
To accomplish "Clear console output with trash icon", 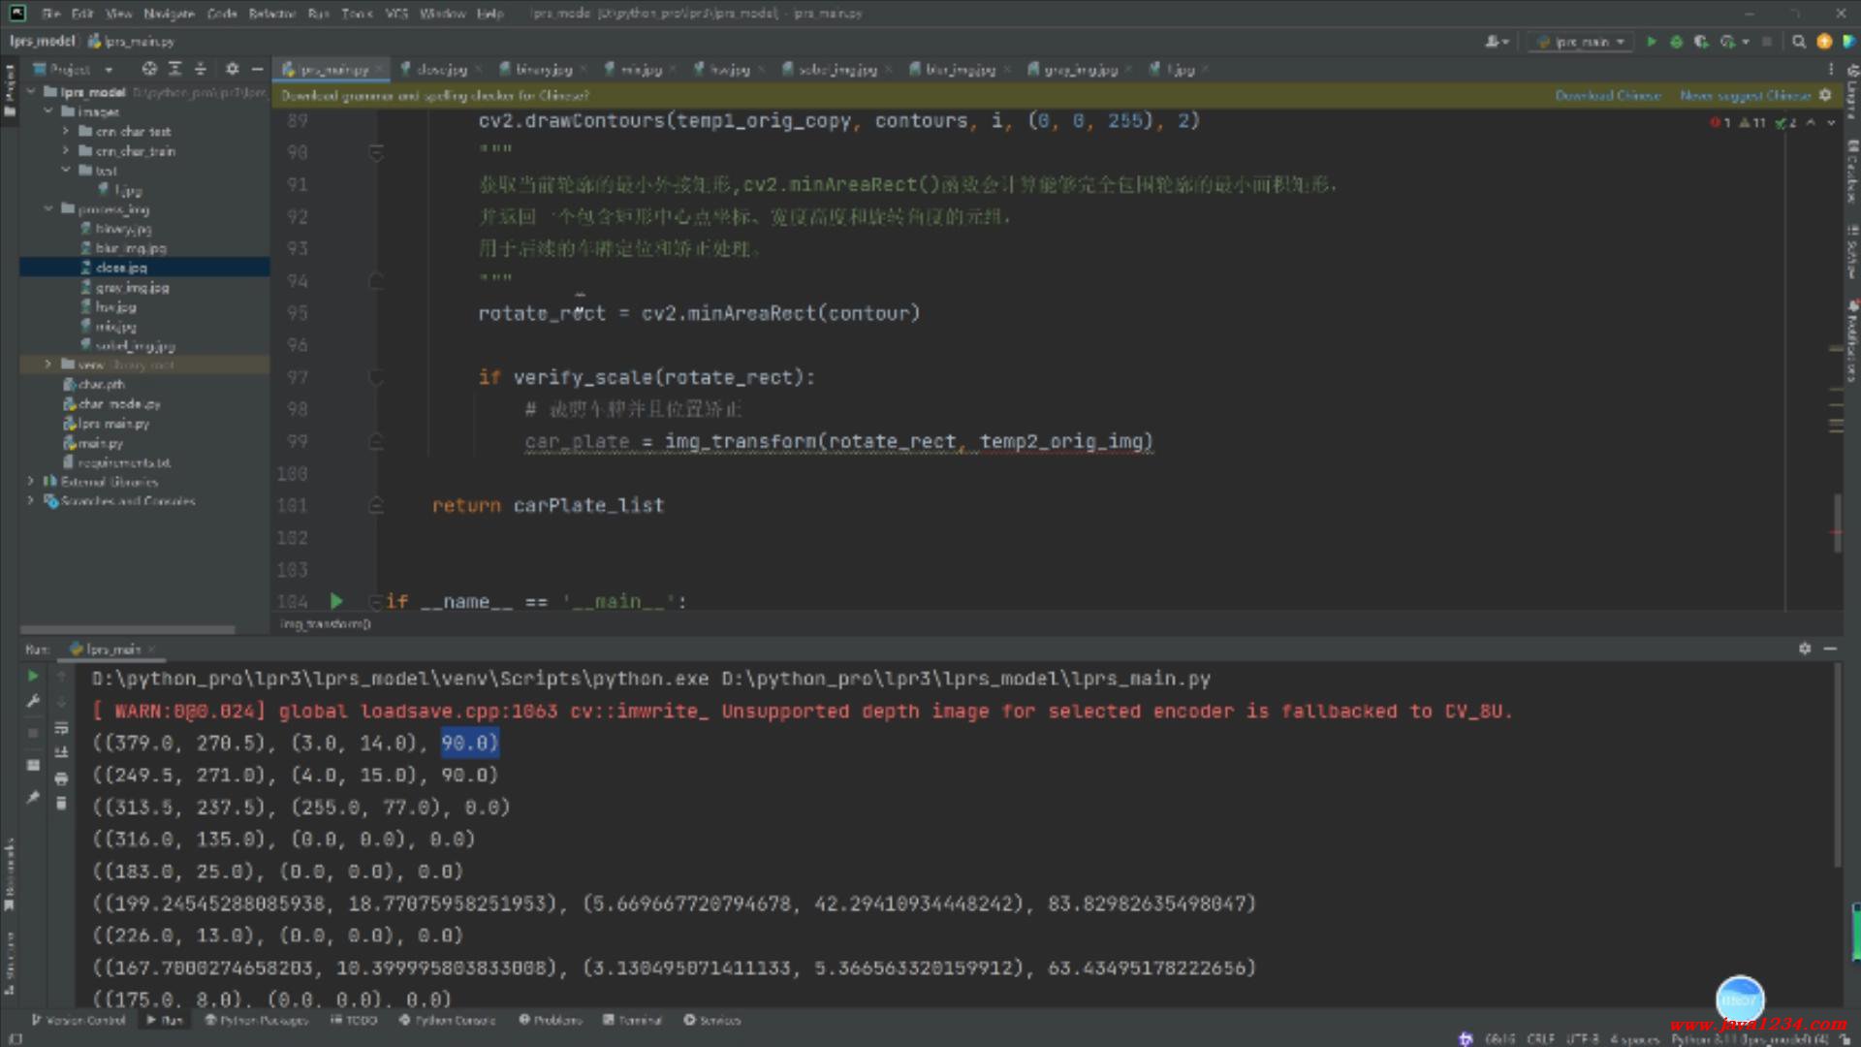I will (x=61, y=804).
